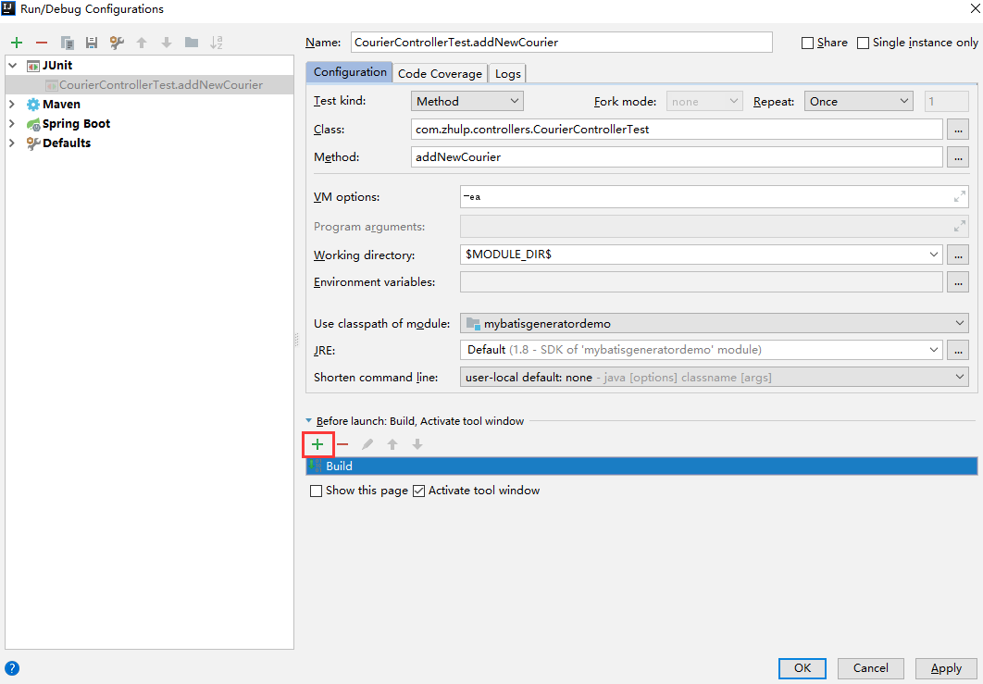The height and width of the screenshot is (684, 983).
Task: Collapse the JUnit tree node
Action: click(x=13, y=65)
